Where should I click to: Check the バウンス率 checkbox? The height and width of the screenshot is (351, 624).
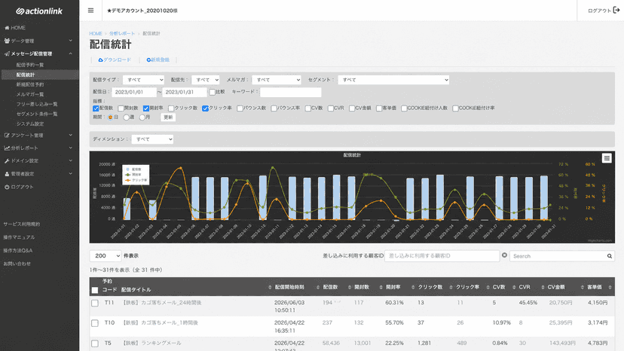pos(274,108)
